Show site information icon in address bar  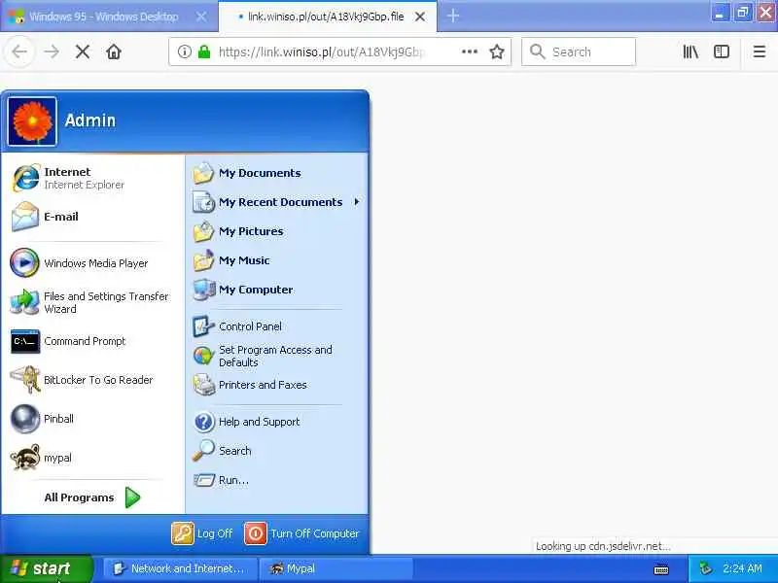[185, 51]
